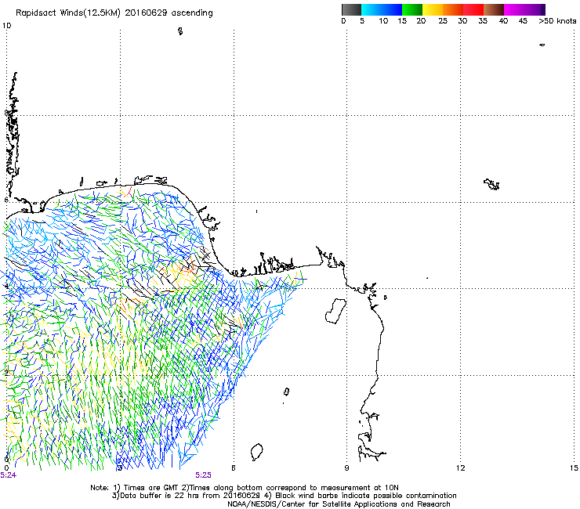Pick the brown 35-40 knots legend swatch
580x509 pixels.
pos(494,9)
